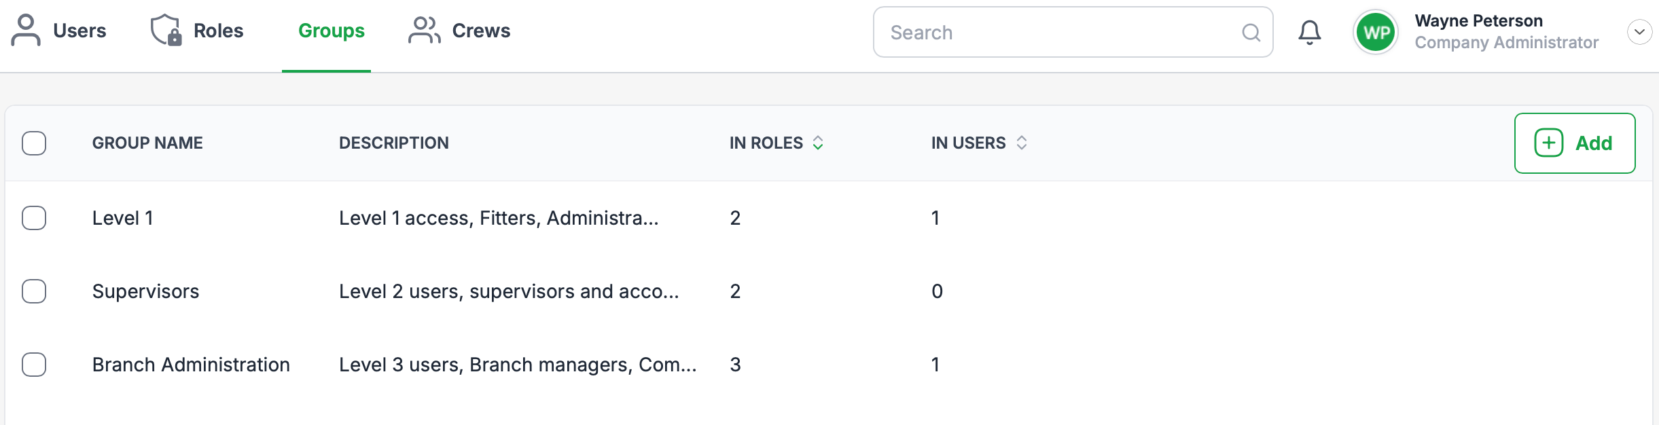Check the Level 1 group checkbox
This screenshot has width=1659, height=425.
pyautogui.click(x=34, y=218)
